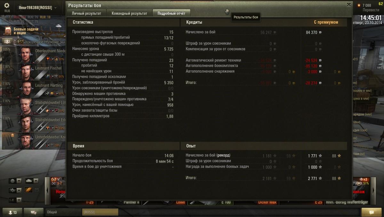Open the [ROSSI] clan chat channel
This screenshot has height=217, width=384.
pyautogui.click(x=100, y=212)
